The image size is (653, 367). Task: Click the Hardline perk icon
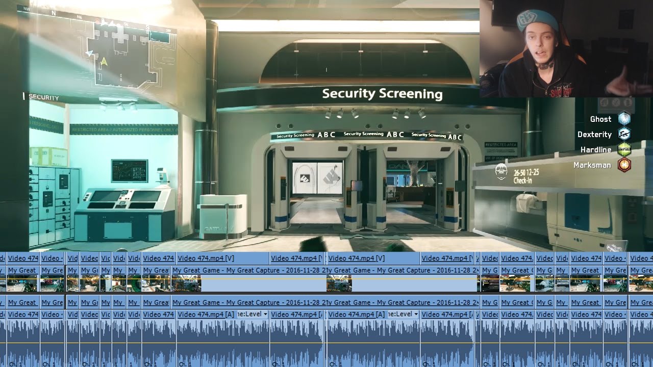click(x=624, y=149)
